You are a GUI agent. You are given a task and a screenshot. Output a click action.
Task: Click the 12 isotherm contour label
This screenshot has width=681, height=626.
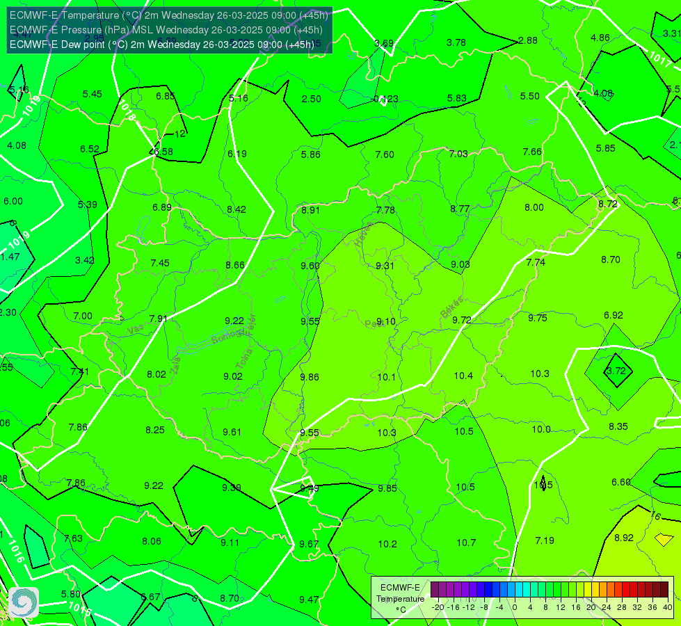(x=179, y=134)
